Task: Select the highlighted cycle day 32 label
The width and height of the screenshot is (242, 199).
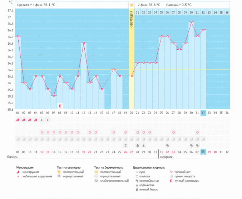Action: [x=203, y=113]
